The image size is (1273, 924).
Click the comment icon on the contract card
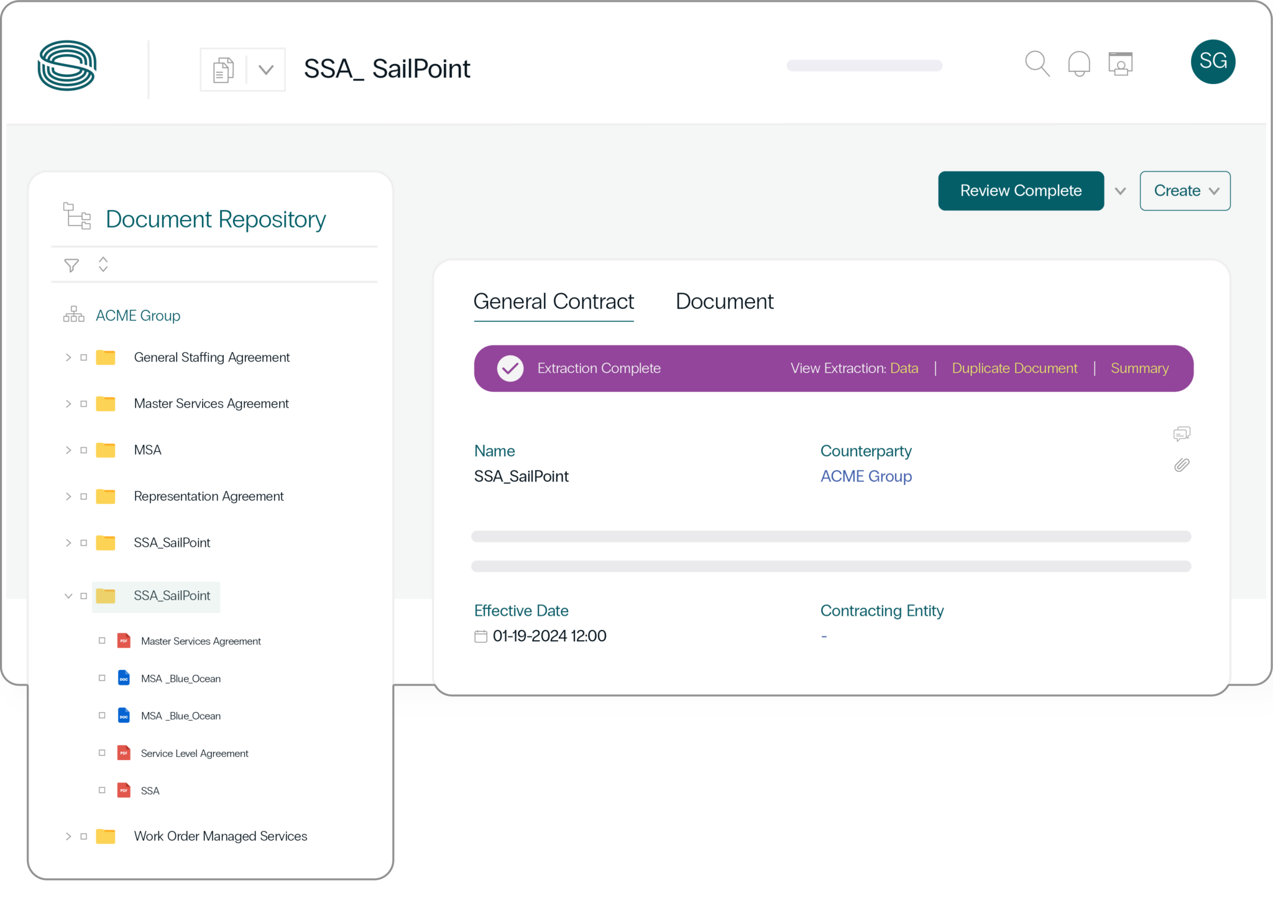(x=1182, y=433)
